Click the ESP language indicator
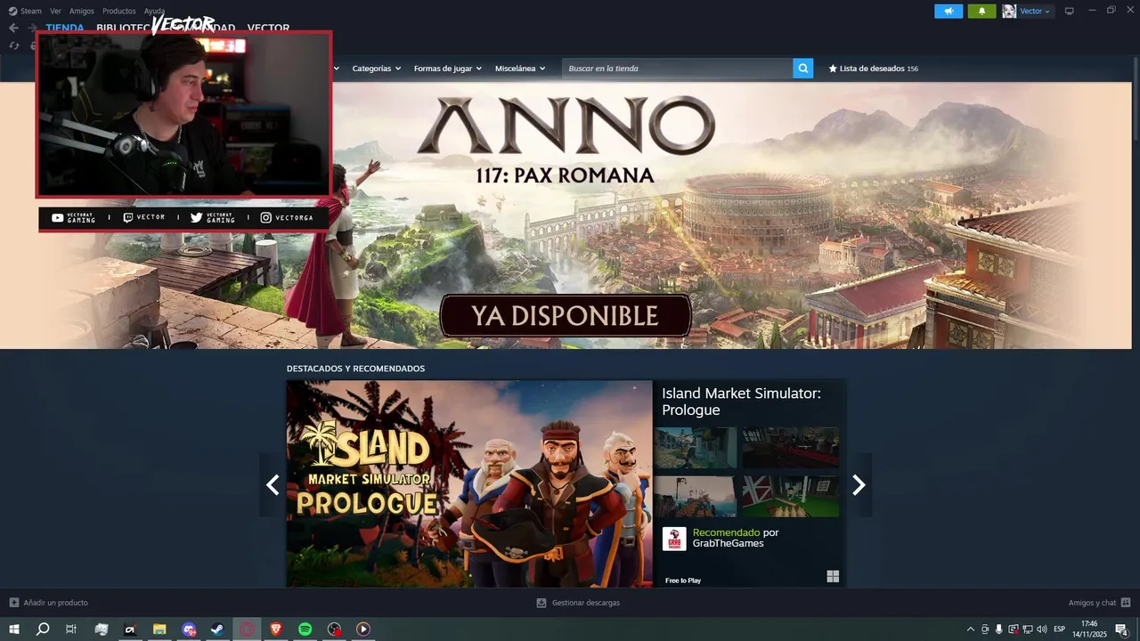 click(x=1060, y=629)
